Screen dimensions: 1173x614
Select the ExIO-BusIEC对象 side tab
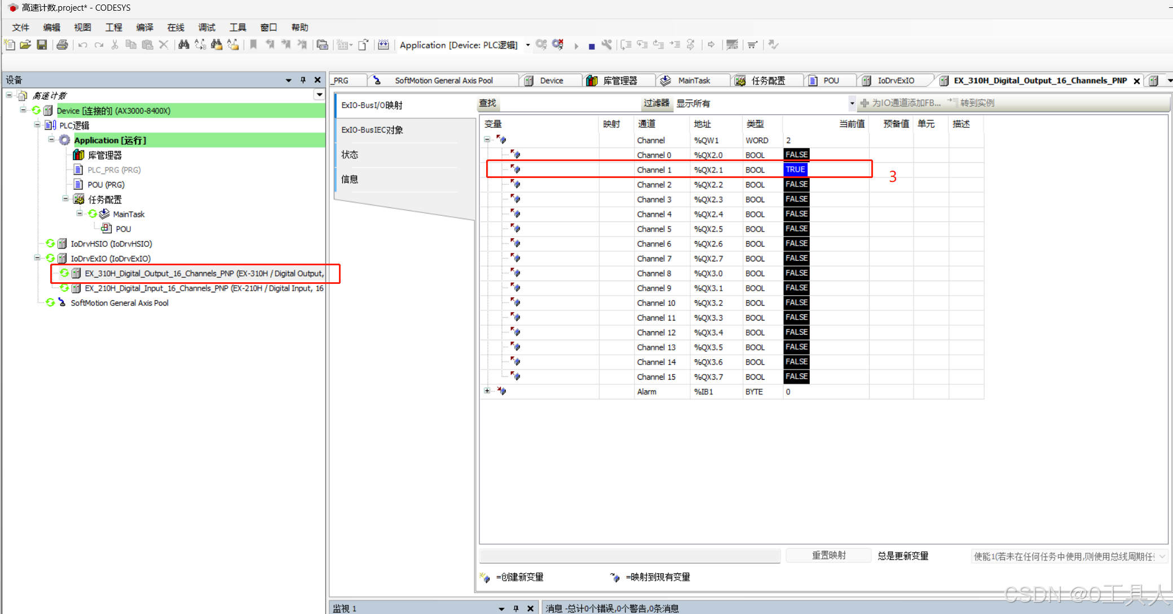click(373, 130)
